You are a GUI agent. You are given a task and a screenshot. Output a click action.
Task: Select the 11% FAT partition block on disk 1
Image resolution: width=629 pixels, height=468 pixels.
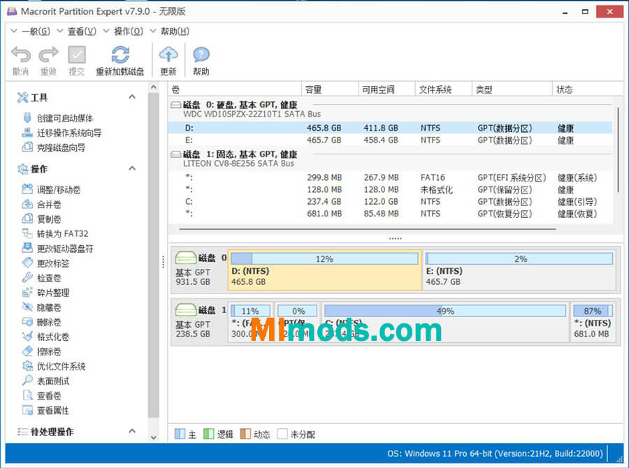pos(251,323)
